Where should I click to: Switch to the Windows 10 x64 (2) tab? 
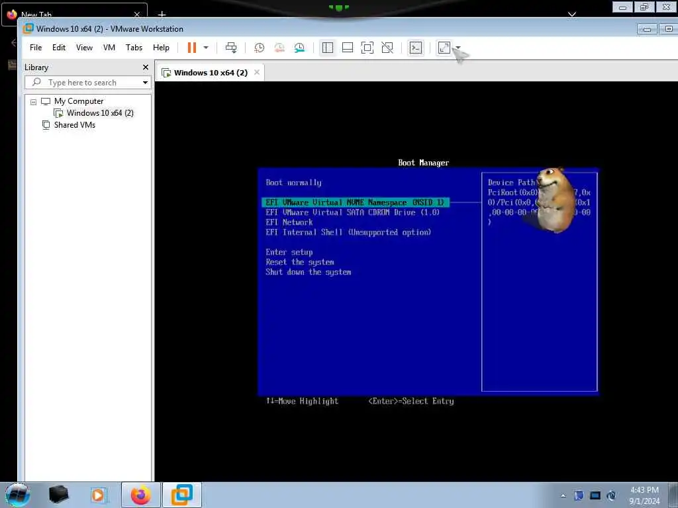(x=211, y=73)
